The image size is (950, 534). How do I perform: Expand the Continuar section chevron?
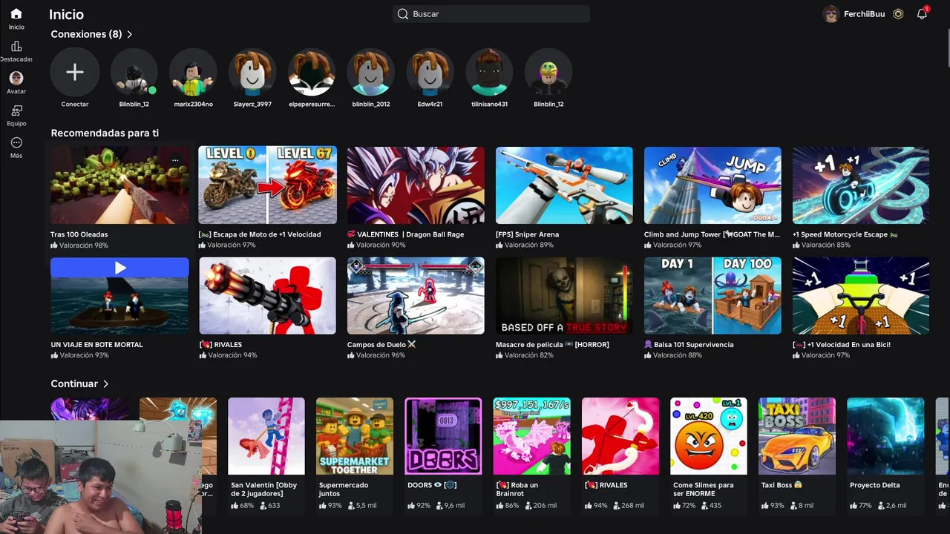(x=106, y=384)
